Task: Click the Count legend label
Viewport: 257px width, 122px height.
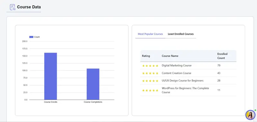Action: (37, 37)
